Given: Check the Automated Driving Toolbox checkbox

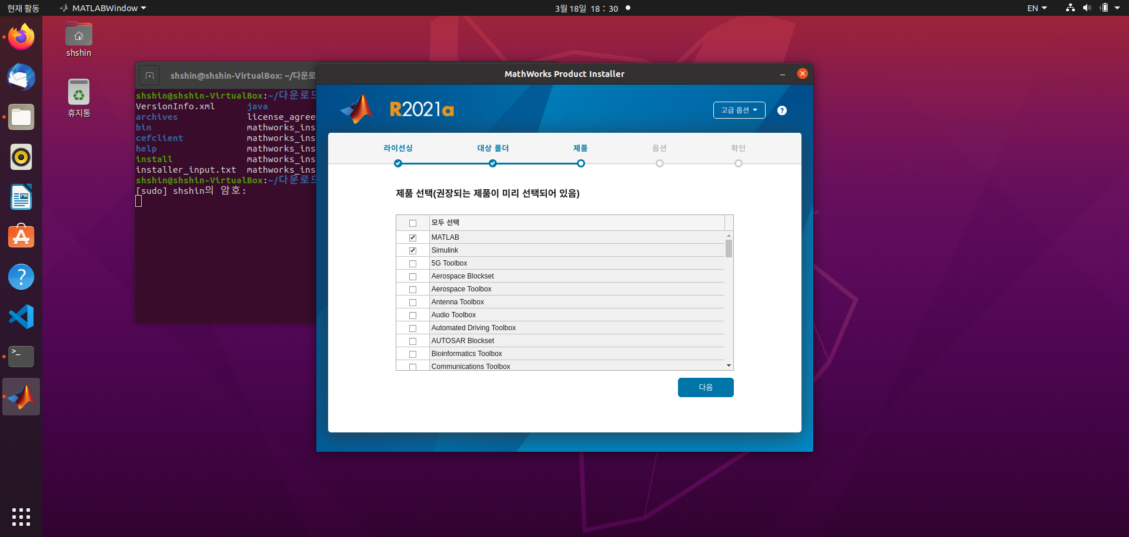Looking at the screenshot, I should [x=413, y=328].
